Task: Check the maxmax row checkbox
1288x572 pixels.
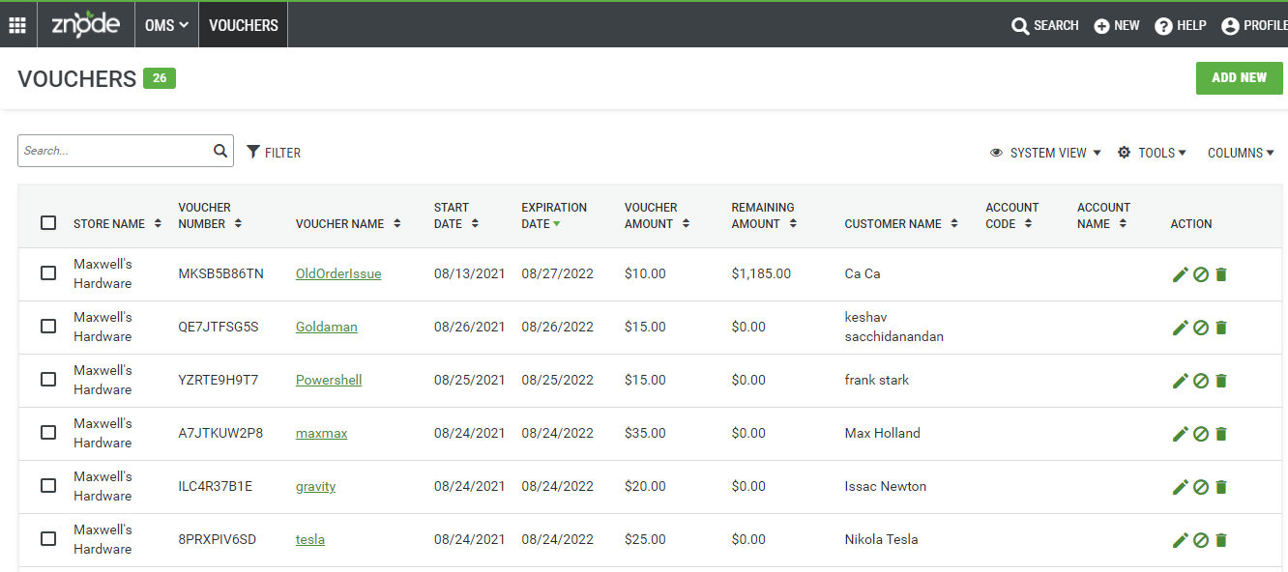Action: (48, 433)
